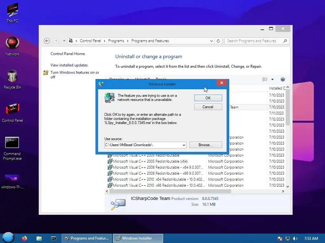
Task: Click the 7/12/2023 install date cell
Action: 276,119
